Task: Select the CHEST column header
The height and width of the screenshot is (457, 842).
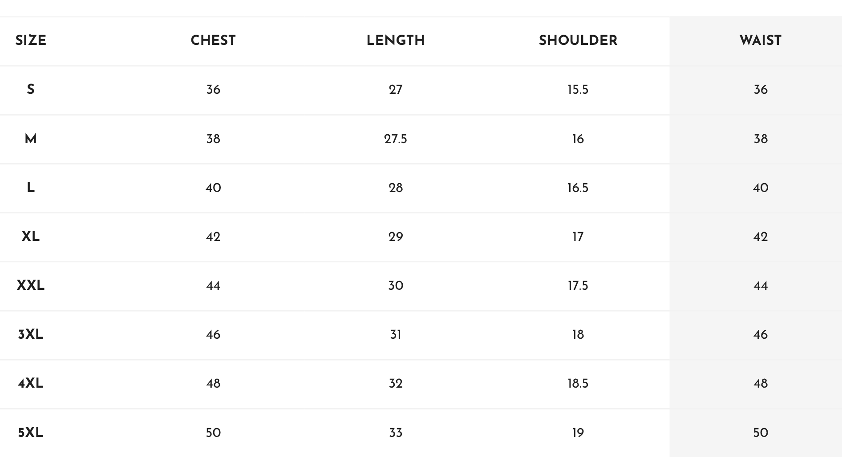Action: click(213, 40)
